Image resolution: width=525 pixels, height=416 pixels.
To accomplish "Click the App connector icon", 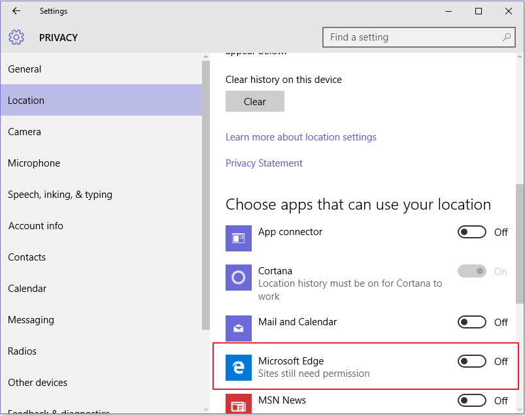I will click(238, 238).
